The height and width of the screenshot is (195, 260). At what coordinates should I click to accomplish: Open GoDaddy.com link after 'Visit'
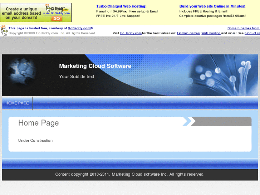(131, 33)
